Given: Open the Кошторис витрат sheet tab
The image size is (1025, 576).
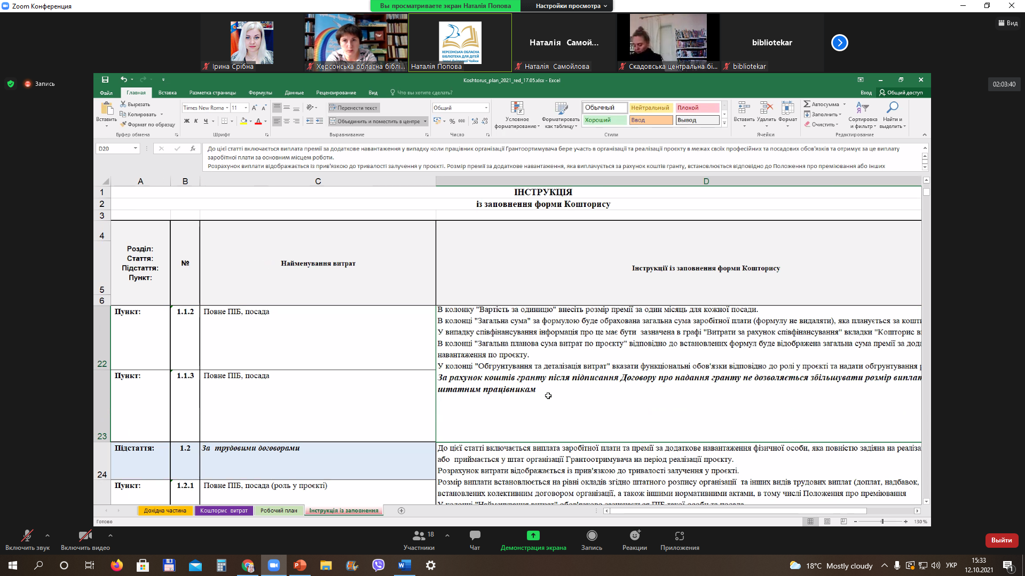Looking at the screenshot, I should [224, 510].
